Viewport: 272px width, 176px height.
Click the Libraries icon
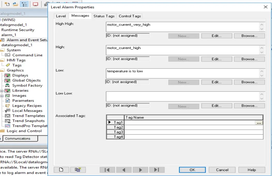click(7, 90)
